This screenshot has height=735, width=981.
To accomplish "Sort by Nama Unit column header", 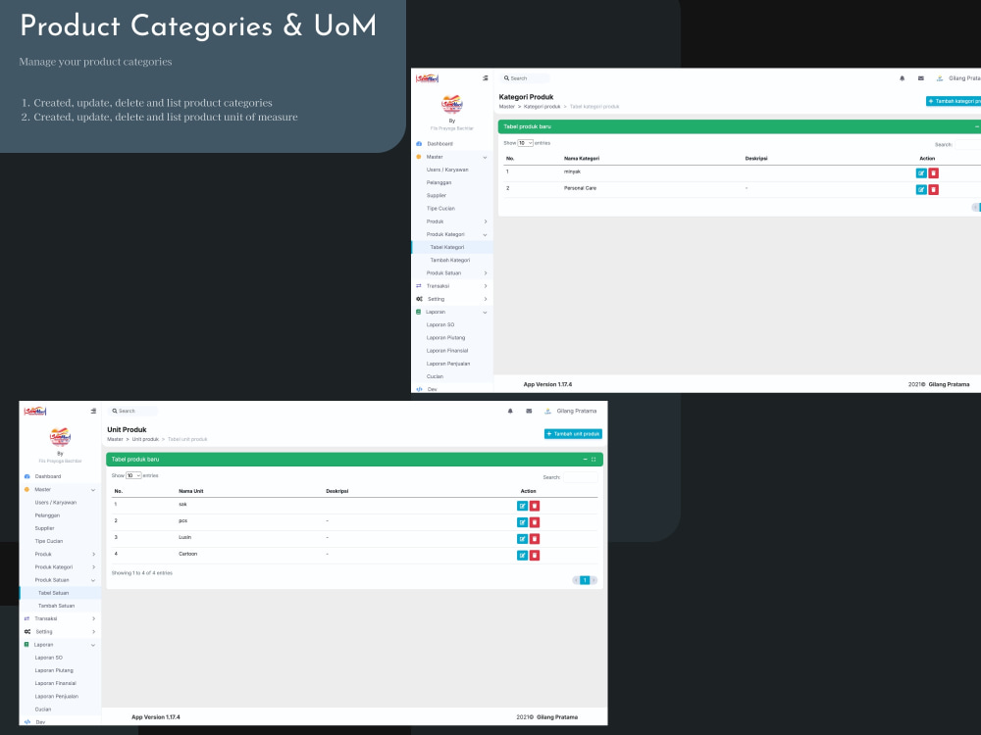I will click(x=191, y=491).
